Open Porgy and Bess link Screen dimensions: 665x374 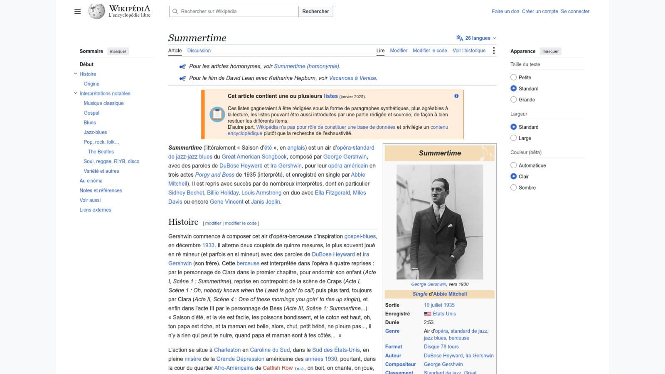point(214,175)
